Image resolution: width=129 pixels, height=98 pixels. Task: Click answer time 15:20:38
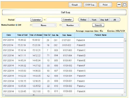click(x=36, y=45)
